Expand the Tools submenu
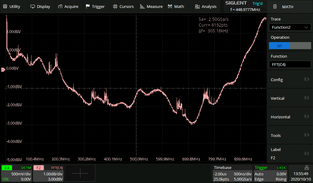Image resolution: width=313 pixels, height=183 pixels. click(x=290, y=135)
